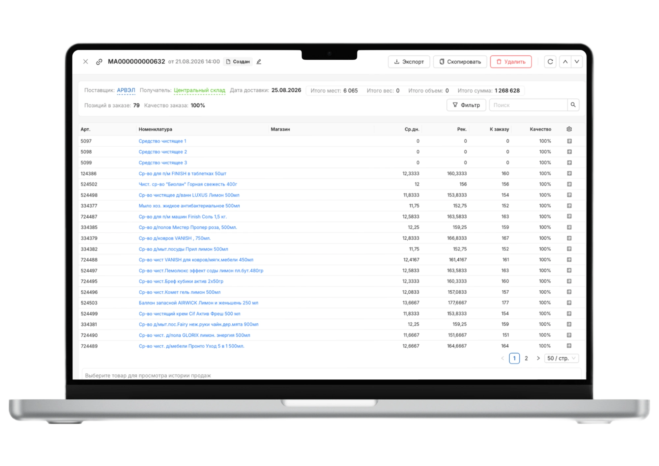Open row details icon for Средство чистящее 1
Viewport: 659px width, 466px height.
(x=569, y=141)
